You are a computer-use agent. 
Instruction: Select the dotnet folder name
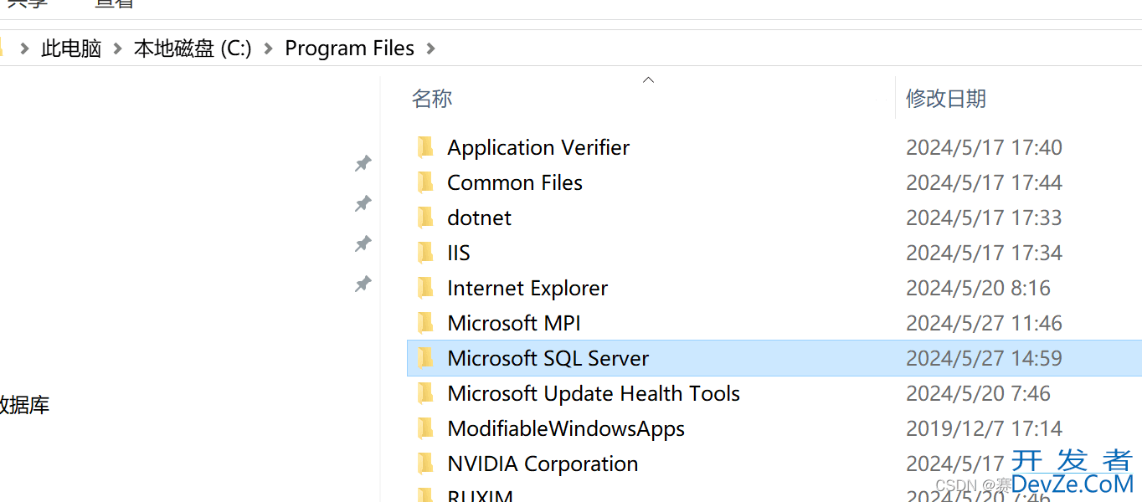tap(479, 218)
